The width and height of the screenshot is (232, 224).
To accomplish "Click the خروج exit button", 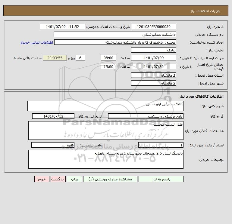I will pyautogui.click(x=42, y=179).
